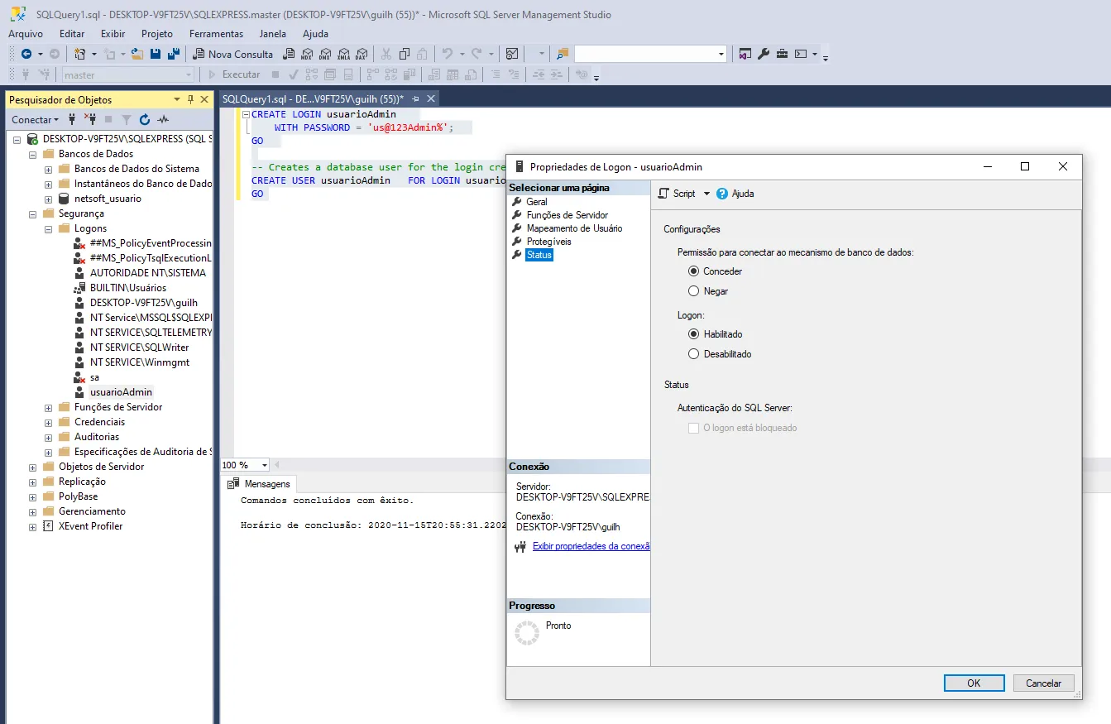Click the OK button in dialog
Image resolution: width=1111 pixels, height=724 pixels.
(974, 683)
